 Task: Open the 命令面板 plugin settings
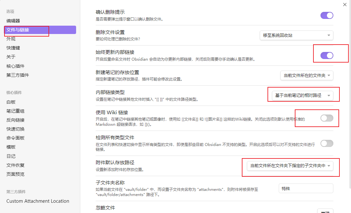(x=15, y=138)
